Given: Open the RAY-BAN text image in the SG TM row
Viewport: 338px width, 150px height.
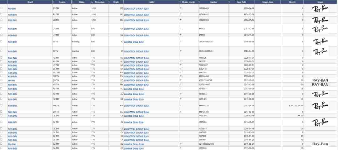Looking at the screenshot, I should pyautogui.click(x=320, y=80).
